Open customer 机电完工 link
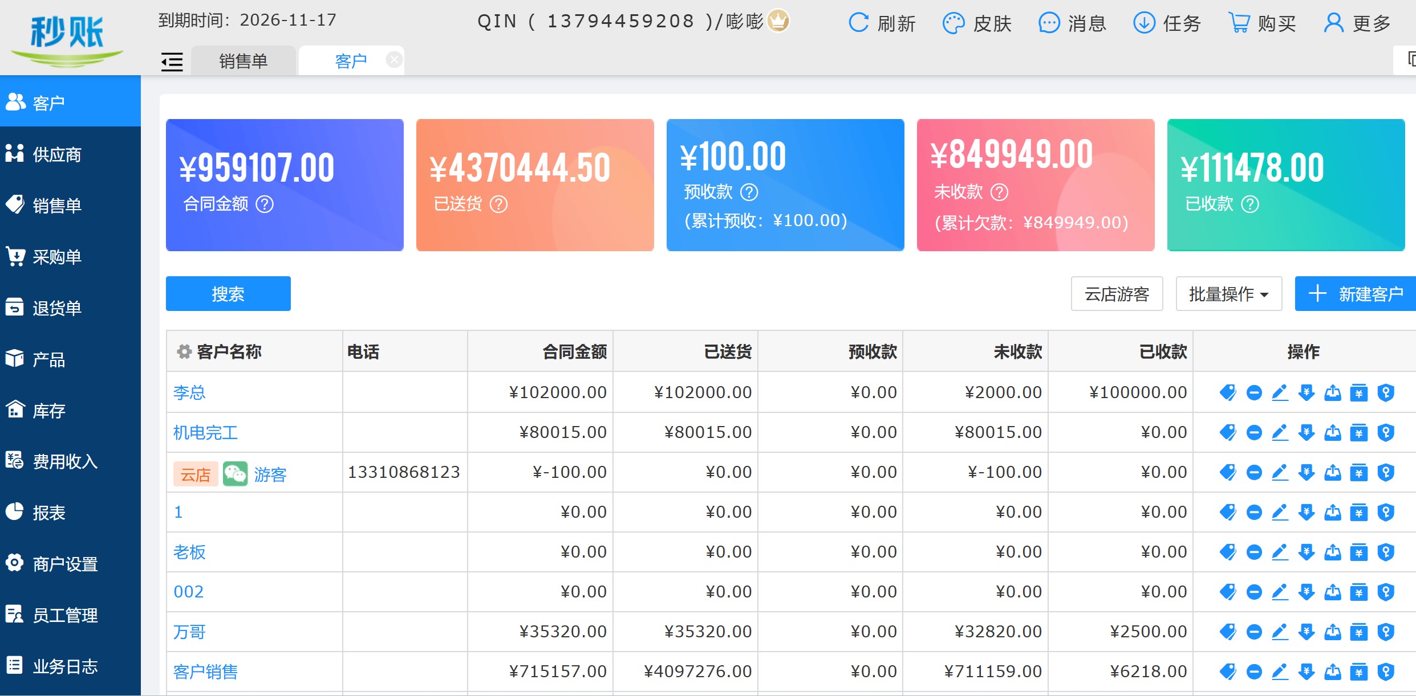Screen dimensions: 1416x696 pyautogui.click(x=205, y=432)
